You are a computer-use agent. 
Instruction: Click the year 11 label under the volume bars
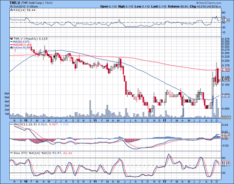pos(95,121)
